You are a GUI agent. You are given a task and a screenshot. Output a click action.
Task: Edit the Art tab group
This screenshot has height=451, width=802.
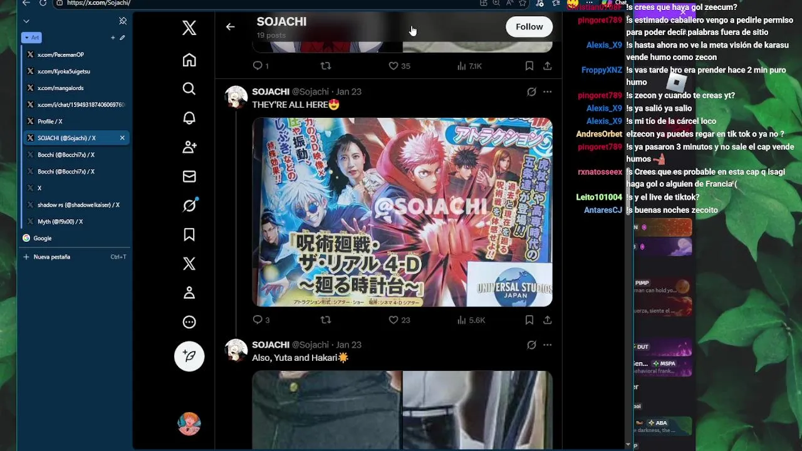pyautogui.click(x=122, y=38)
